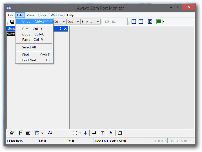Choose Undo from Edit menu
The height and width of the screenshot is (152, 202).
[34, 21]
